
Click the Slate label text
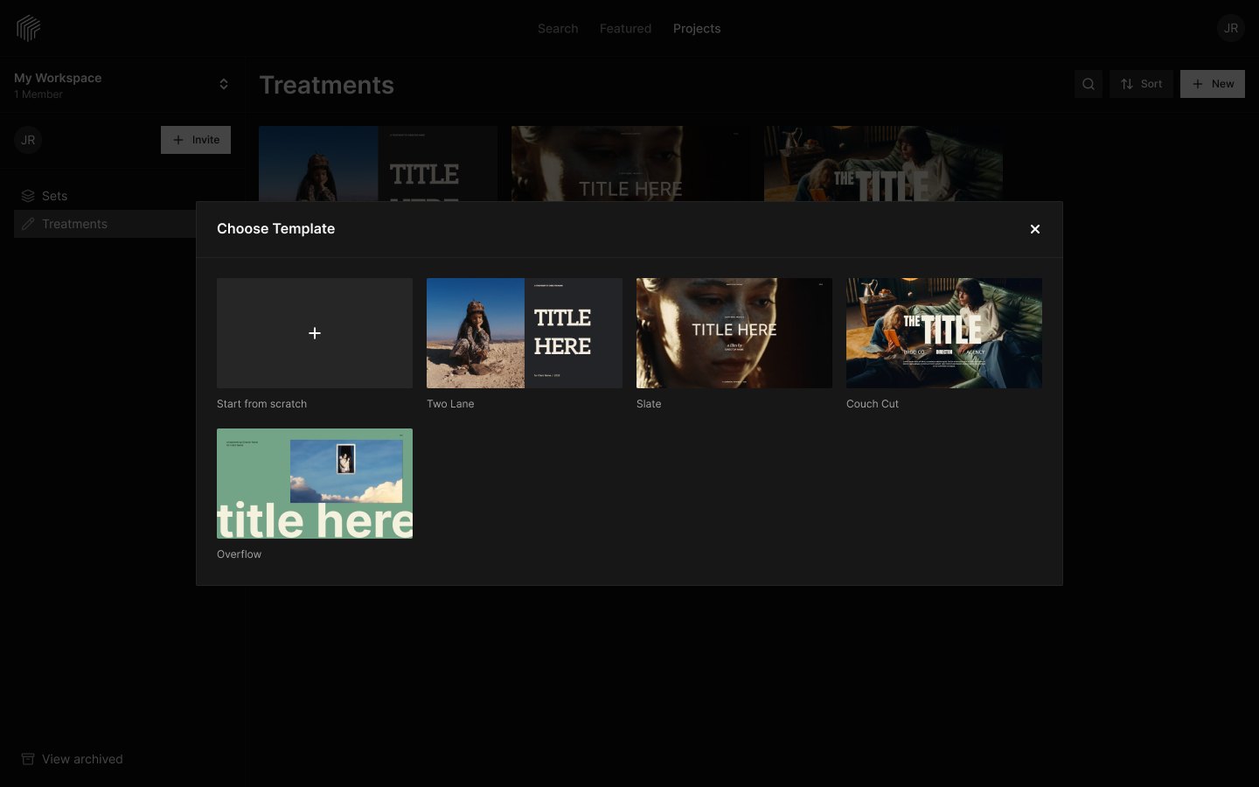coord(649,404)
